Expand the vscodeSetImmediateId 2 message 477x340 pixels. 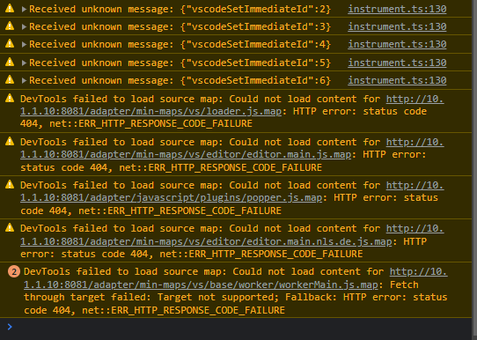(x=24, y=9)
